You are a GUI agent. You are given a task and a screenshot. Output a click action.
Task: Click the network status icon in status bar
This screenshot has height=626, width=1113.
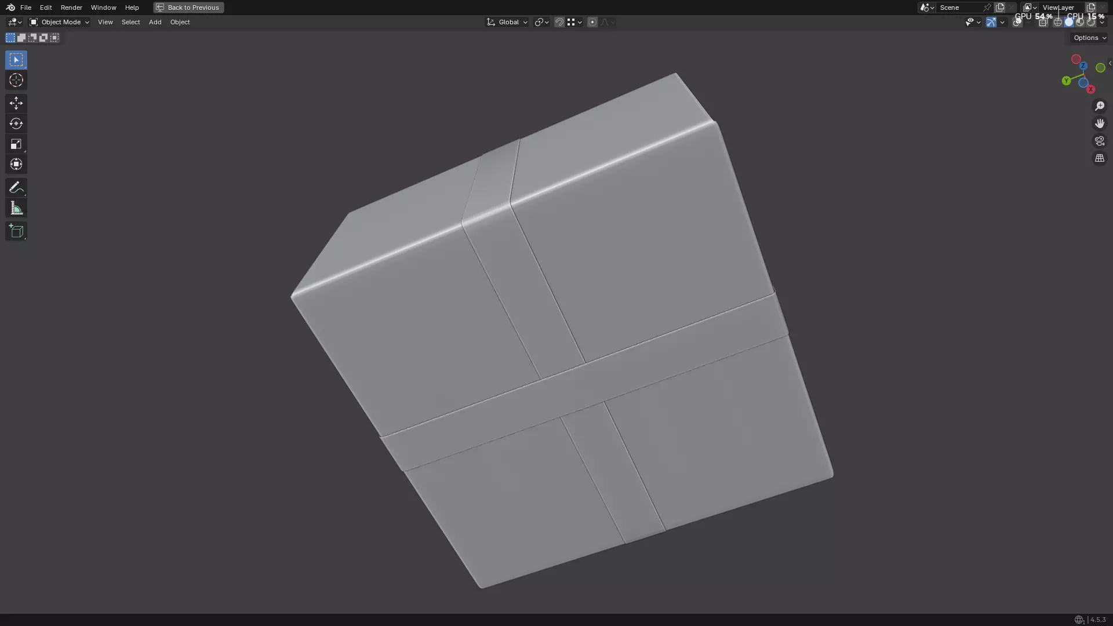coord(1079,620)
